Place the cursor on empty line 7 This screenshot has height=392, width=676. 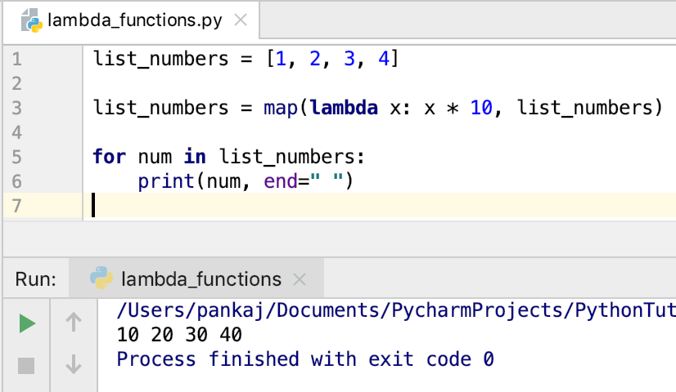tap(380, 206)
